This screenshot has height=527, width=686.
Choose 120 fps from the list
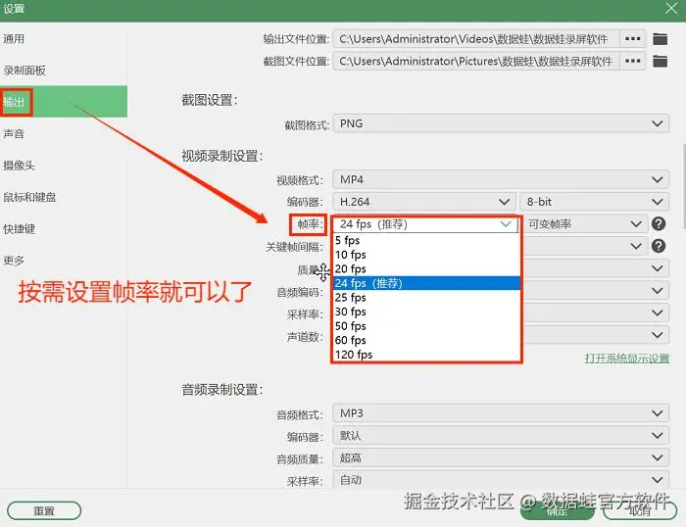tap(426, 355)
